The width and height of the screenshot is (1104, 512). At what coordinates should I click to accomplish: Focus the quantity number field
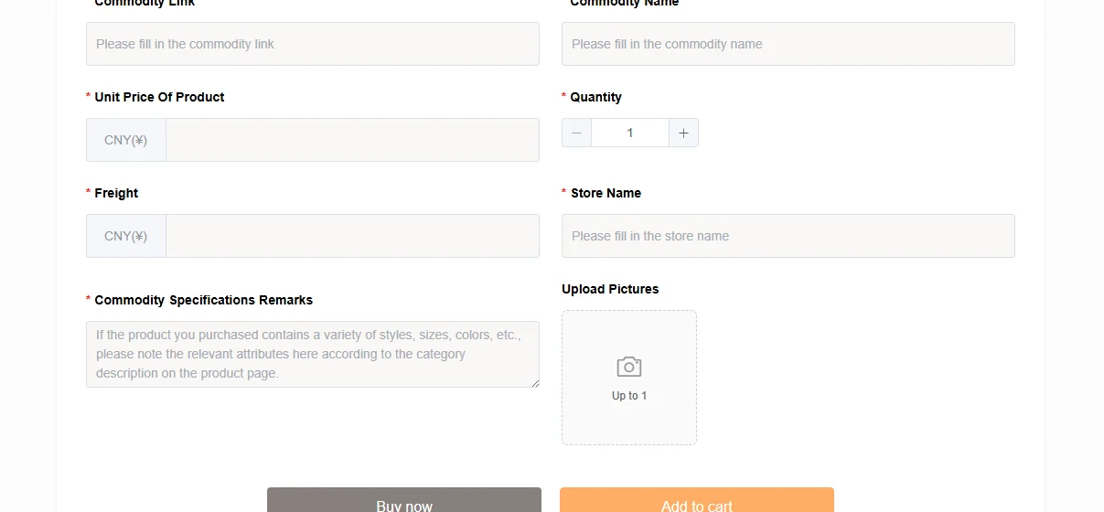point(630,133)
